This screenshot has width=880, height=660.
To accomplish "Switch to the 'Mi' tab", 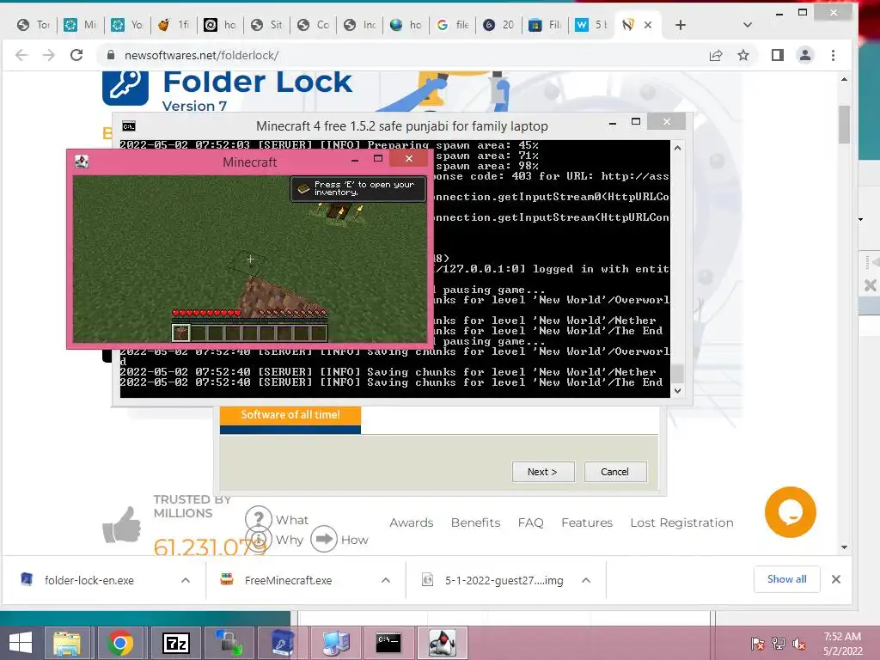I will pyautogui.click(x=80, y=25).
